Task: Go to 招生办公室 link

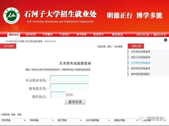Action: point(143,35)
